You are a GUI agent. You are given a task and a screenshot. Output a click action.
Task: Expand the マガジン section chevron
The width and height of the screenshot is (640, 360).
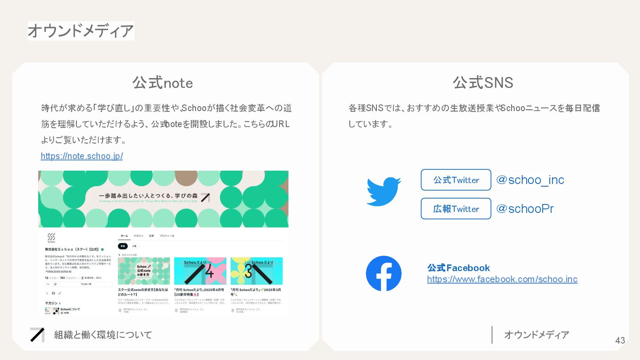pos(60,303)
